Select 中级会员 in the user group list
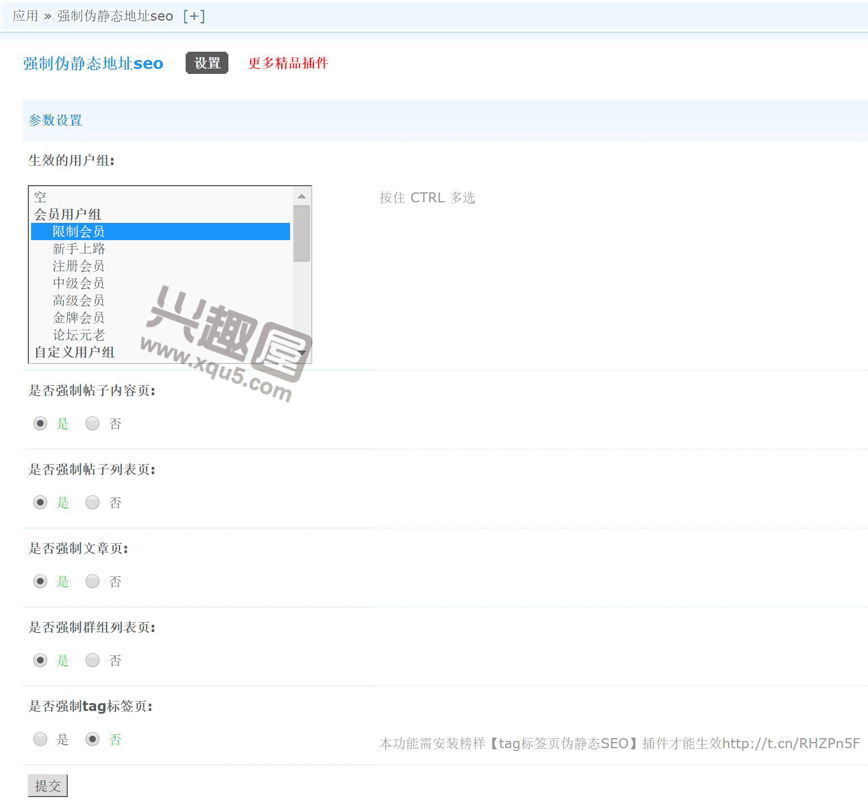 (x=161, y=283)
